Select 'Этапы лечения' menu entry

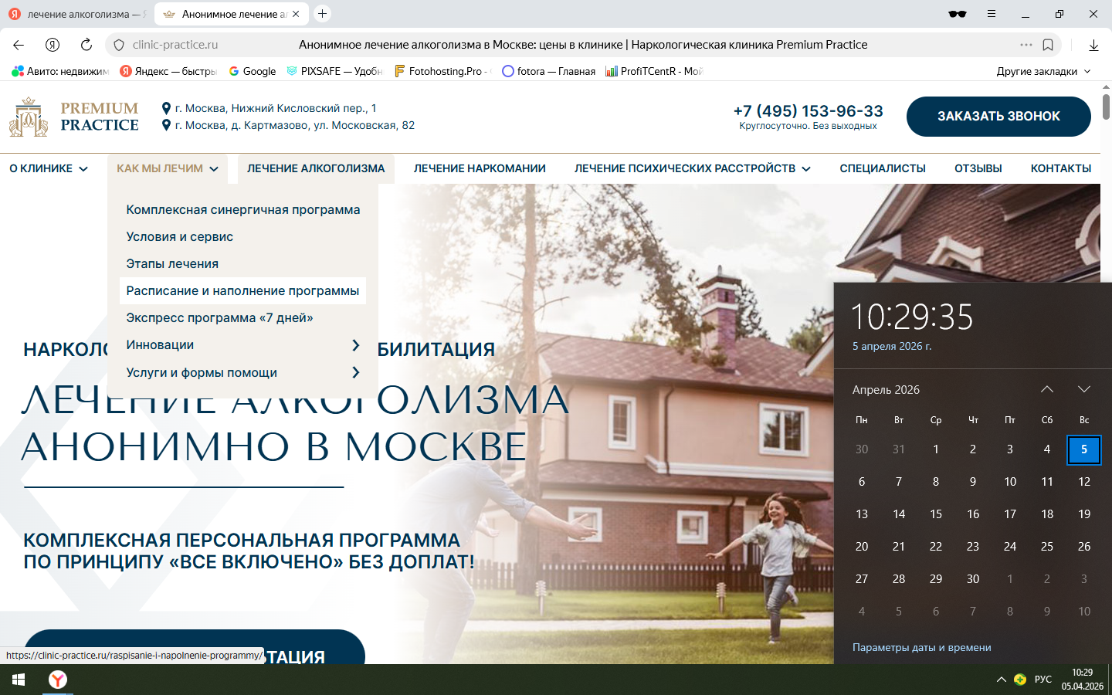172,264
